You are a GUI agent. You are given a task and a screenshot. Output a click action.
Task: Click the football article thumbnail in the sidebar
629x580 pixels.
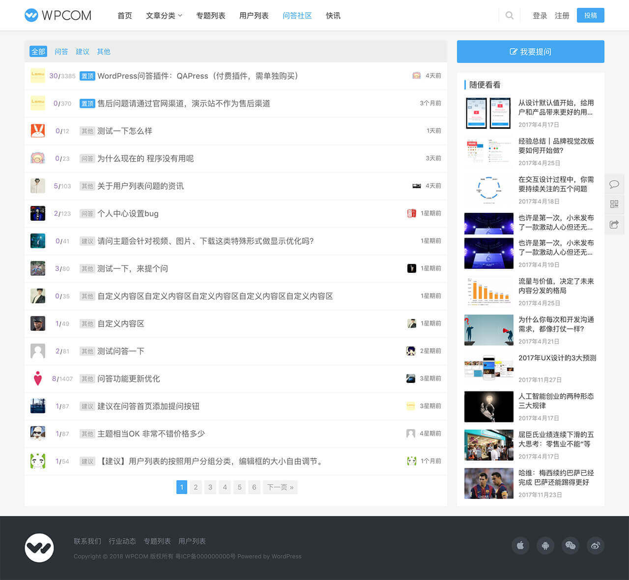[488, 484]
